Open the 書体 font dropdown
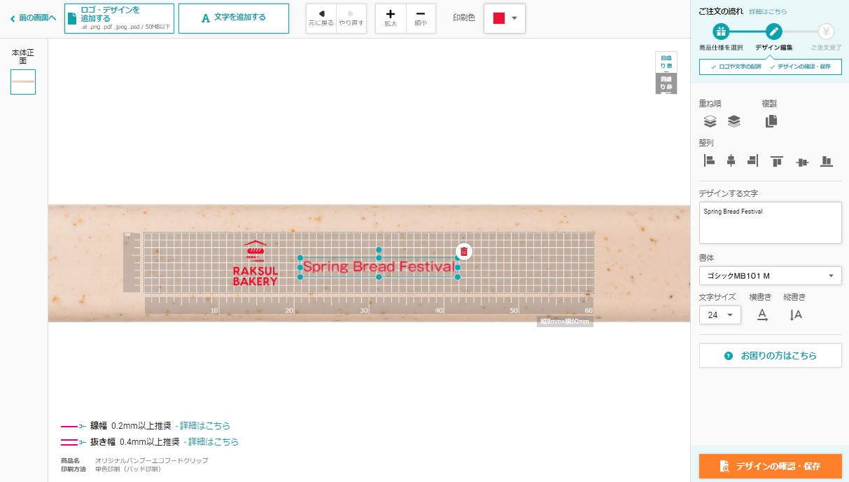This screenshot has width=849, height=482. pyautogui.click(x=770, y=275)
